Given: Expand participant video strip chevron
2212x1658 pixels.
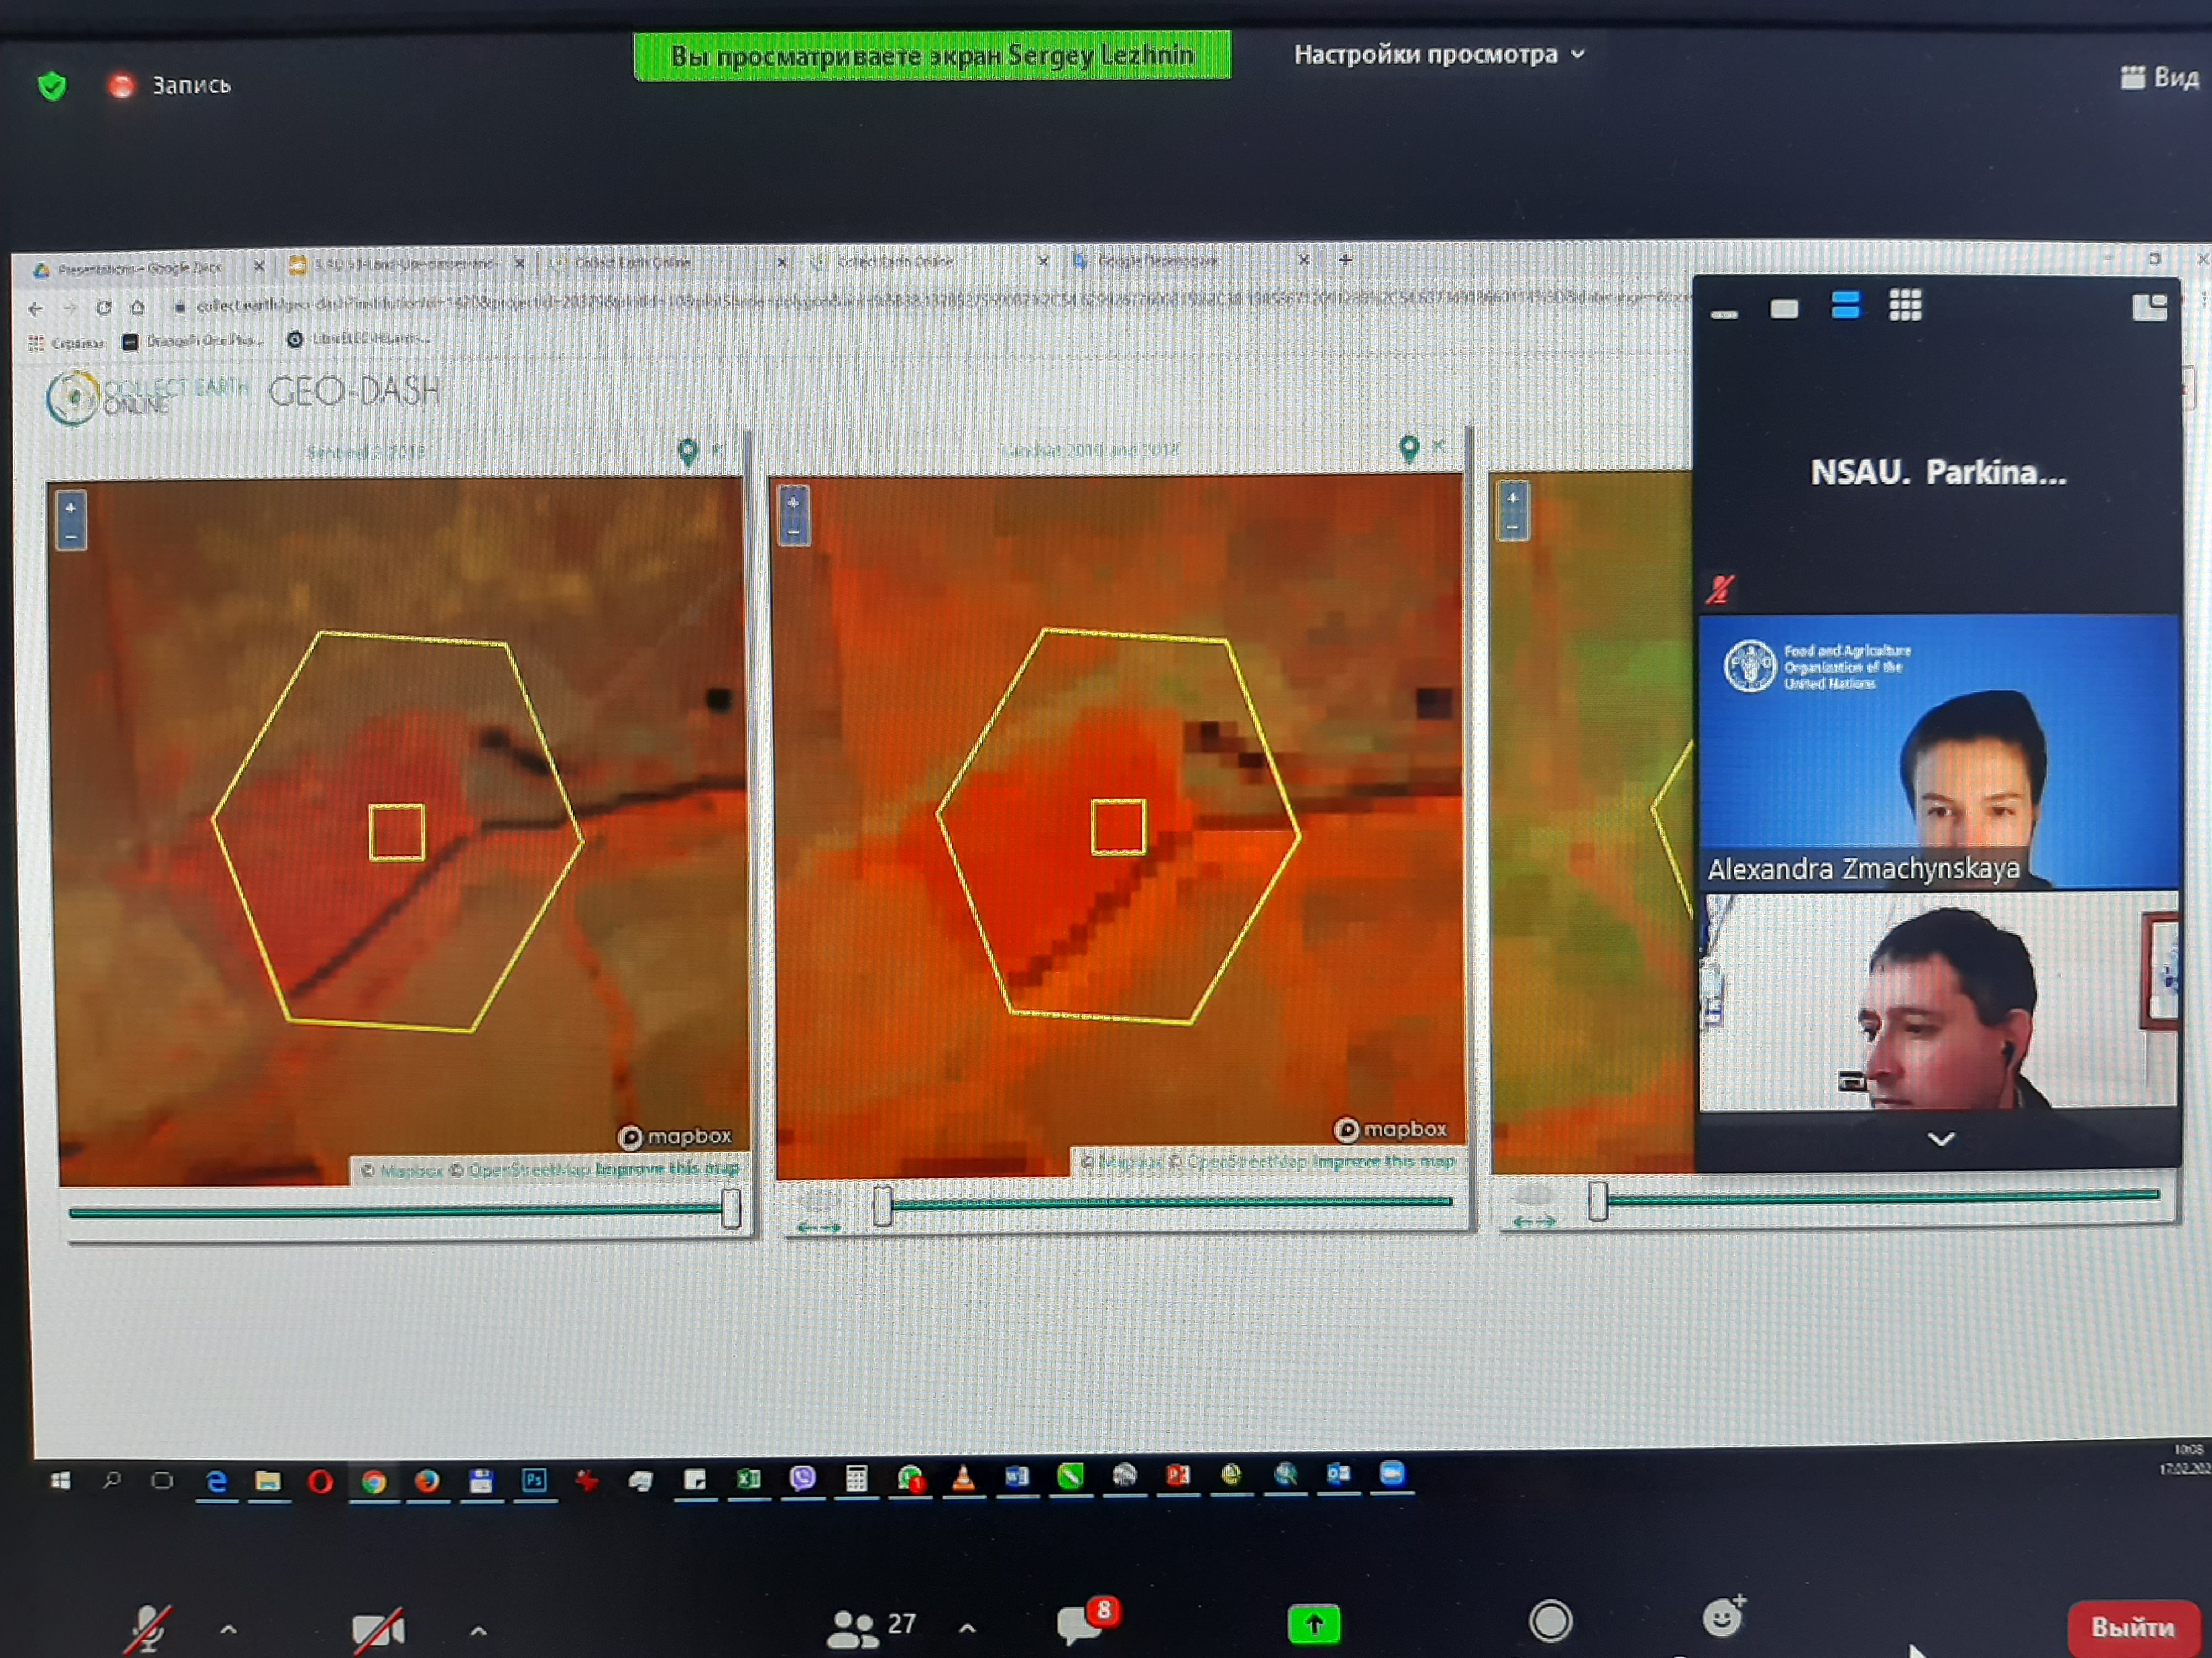Looking at the screenshot, I should 1940,1139.
